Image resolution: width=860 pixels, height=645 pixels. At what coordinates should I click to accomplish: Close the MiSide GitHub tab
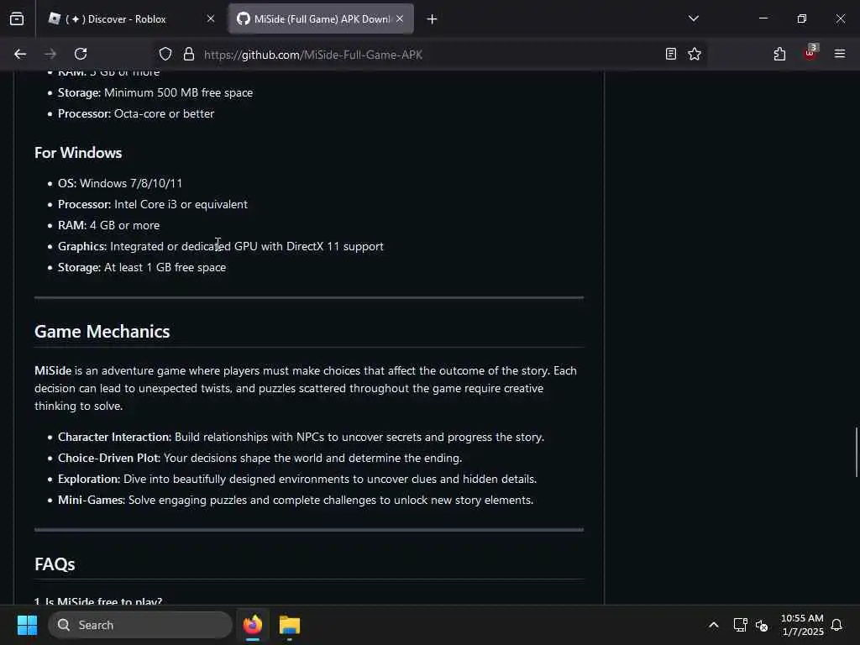(x=400, y=19)
